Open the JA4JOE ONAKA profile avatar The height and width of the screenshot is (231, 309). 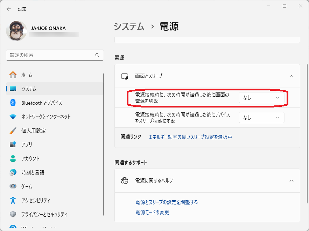(16, 31)
